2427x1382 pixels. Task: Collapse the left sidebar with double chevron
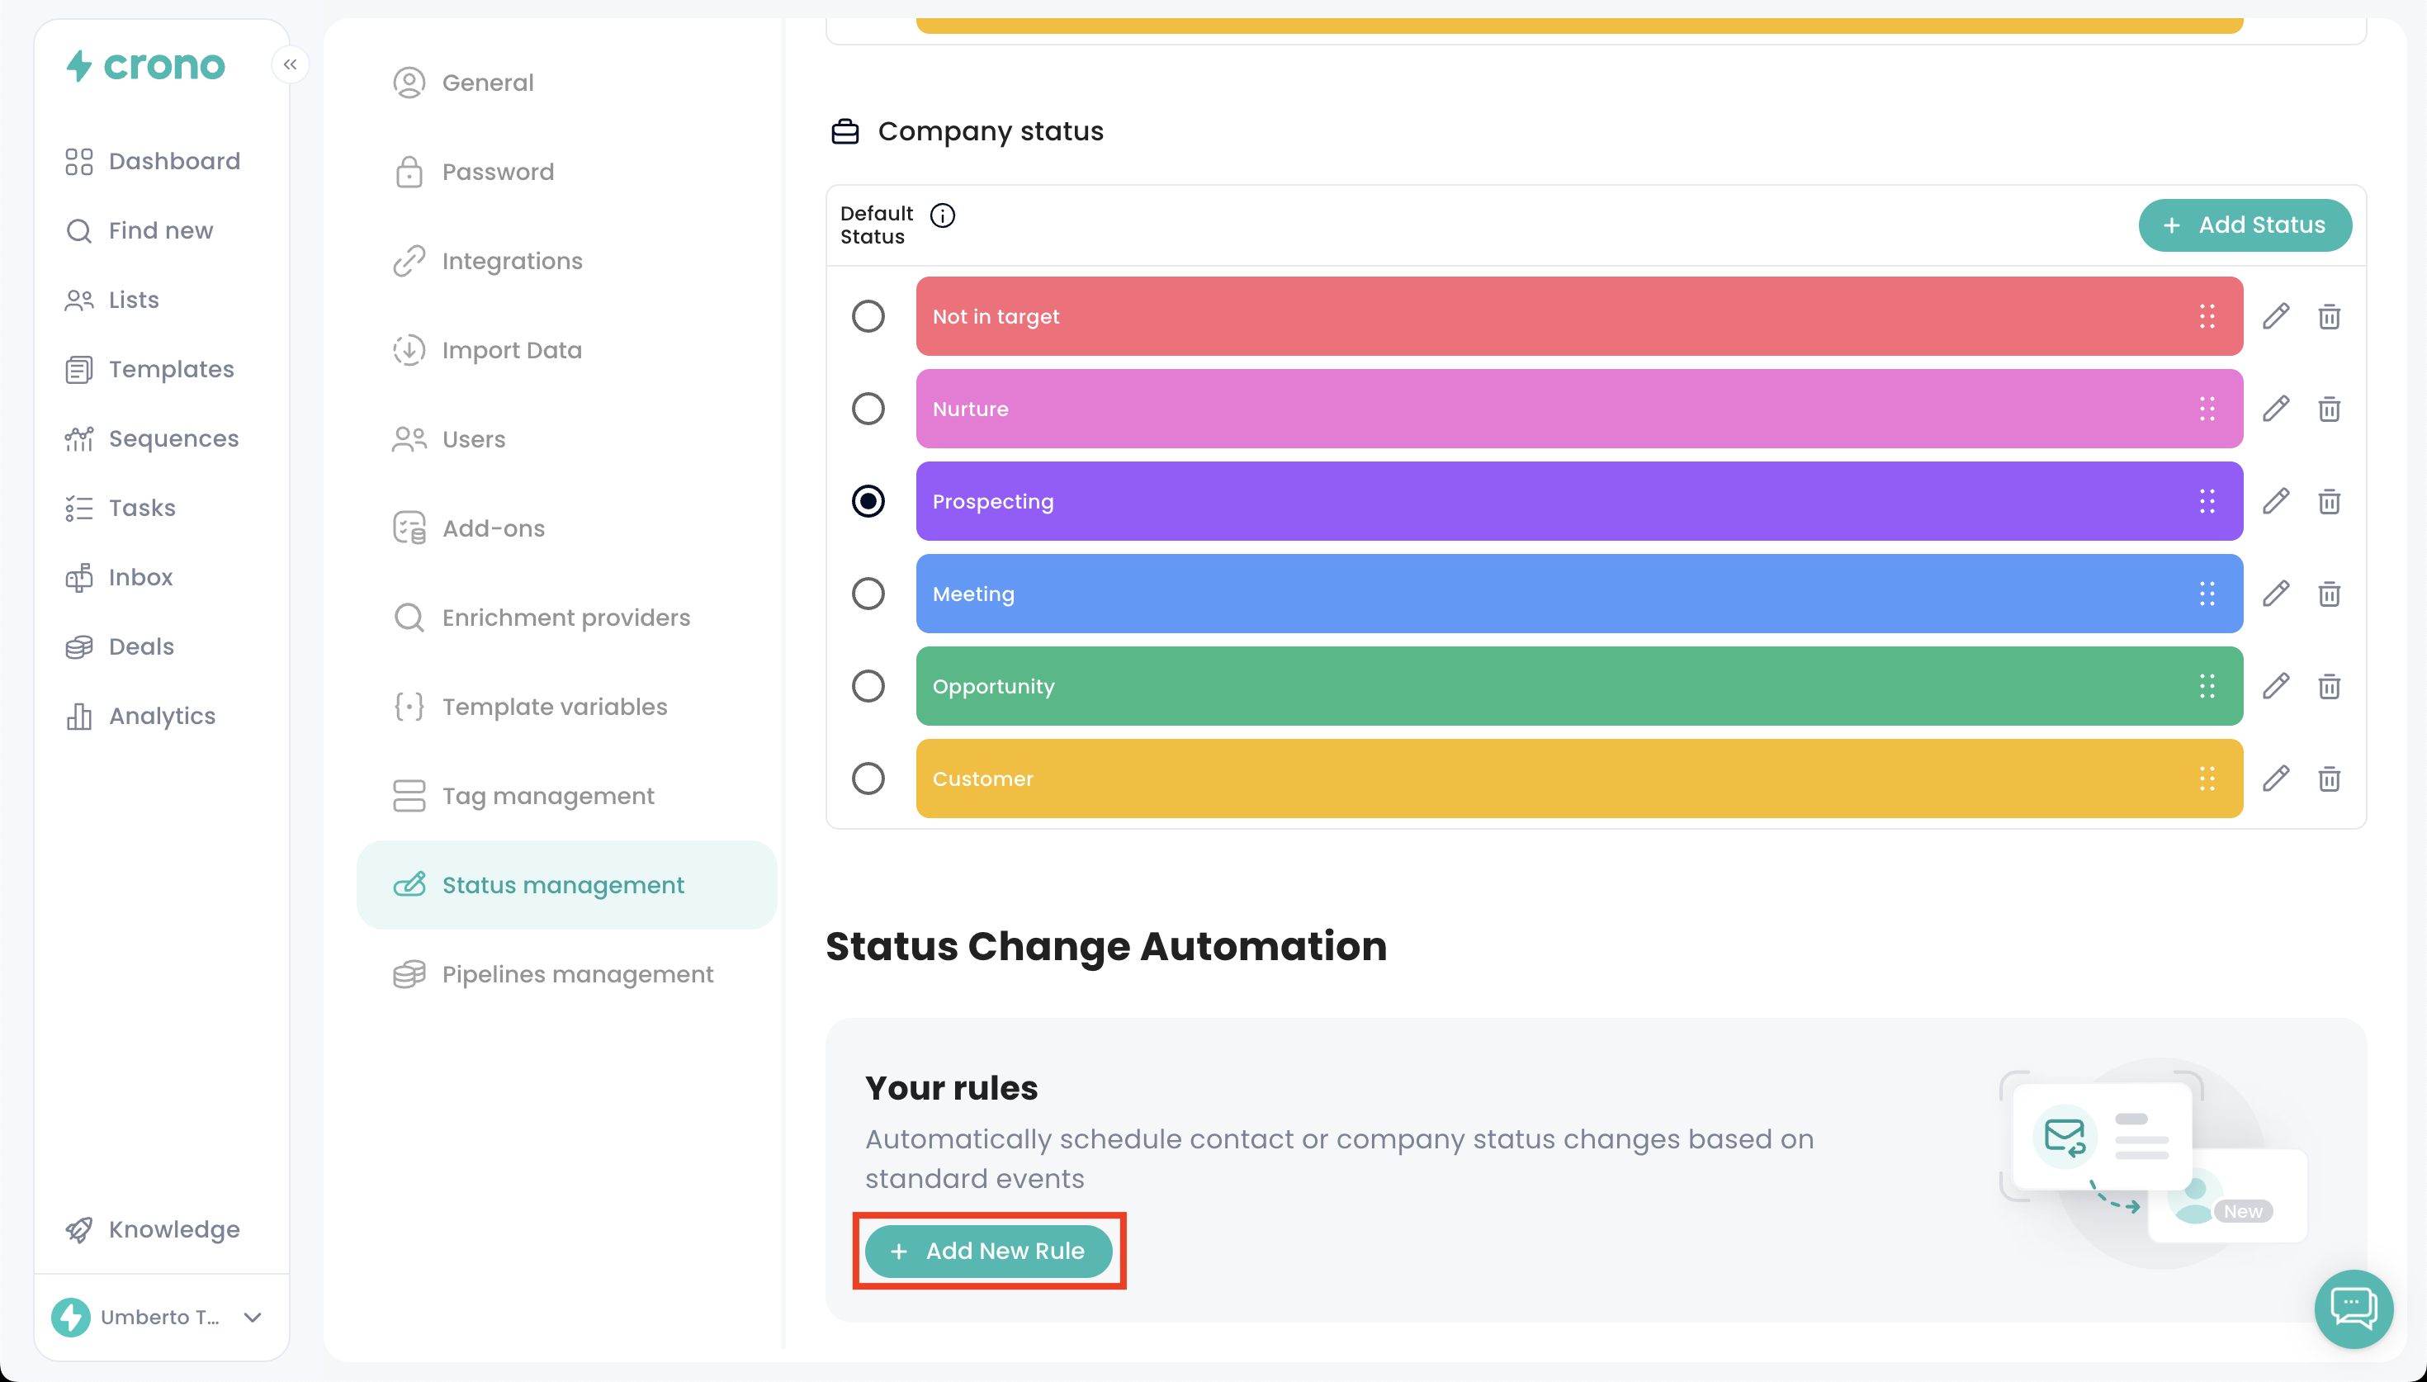(291, 64)
